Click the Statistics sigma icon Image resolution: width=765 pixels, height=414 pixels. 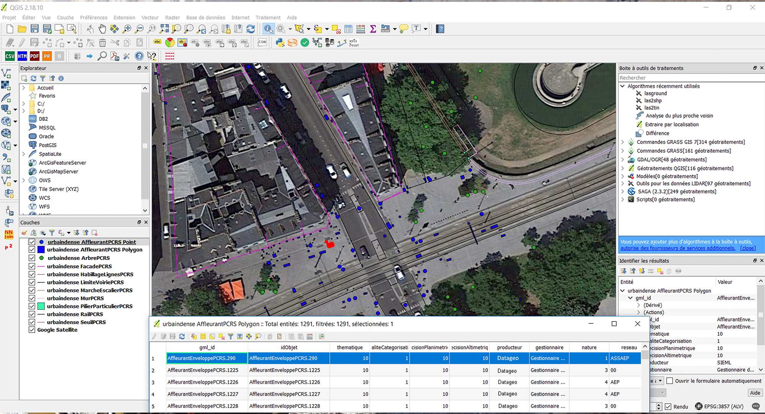(373, 29)
